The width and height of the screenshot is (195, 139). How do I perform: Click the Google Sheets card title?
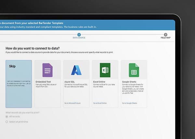tap(130, 82)
